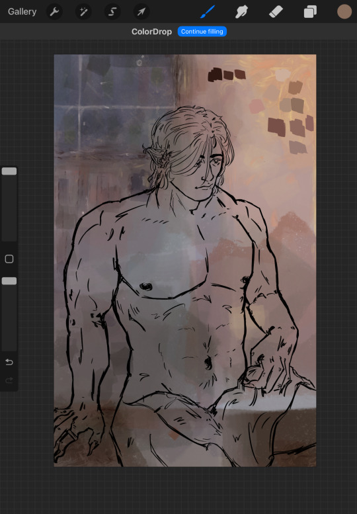Select the Eraser tool
This screenshot has height=514, width=357.
point(276,12)
